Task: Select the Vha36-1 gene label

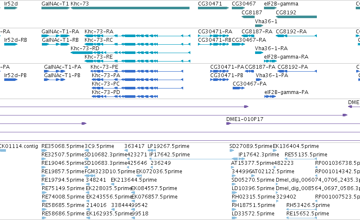Action: 266,21
